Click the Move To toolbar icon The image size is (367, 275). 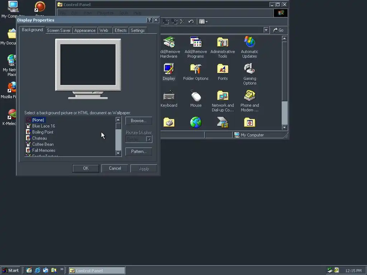[x=166, y=21]
